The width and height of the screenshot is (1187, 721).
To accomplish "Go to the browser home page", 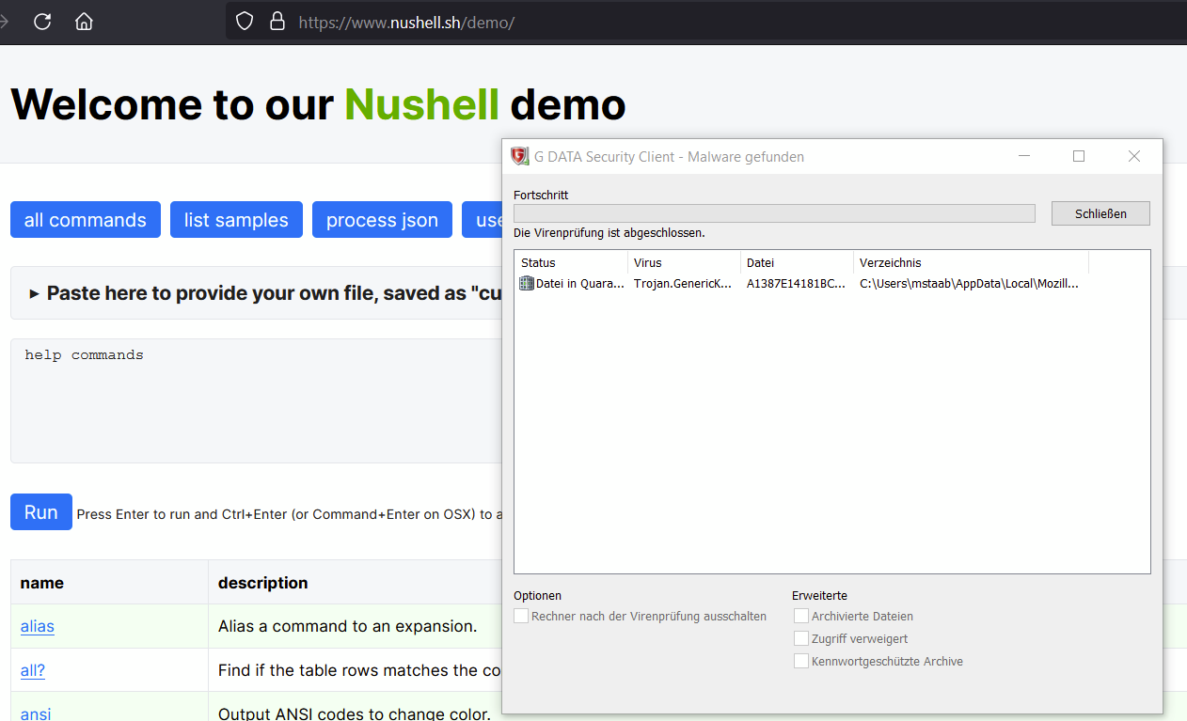I will 84,21.
